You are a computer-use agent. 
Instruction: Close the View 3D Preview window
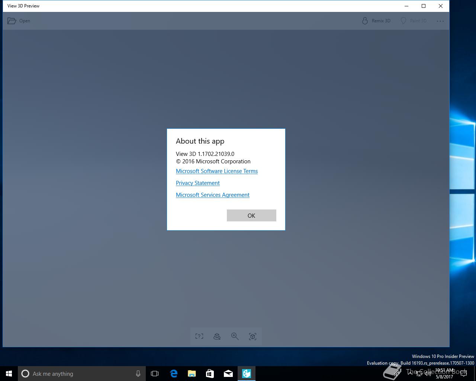[441, 6]
